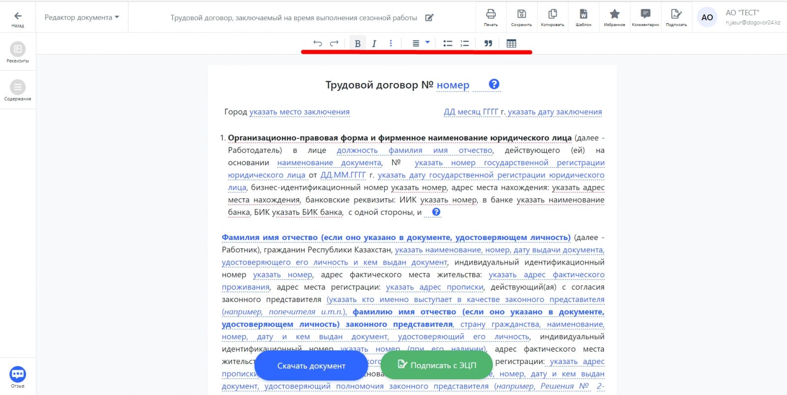Click 'должность фамилия имя отчество' placeholder
The height and width of the screenshot is (395, 787).
click(415, 150)
